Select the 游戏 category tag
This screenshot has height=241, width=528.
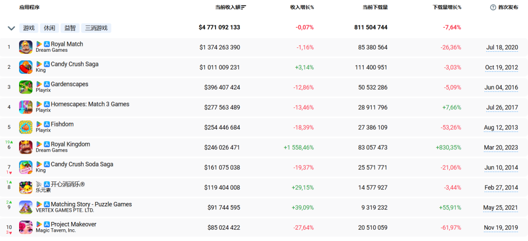click(29, 28)
